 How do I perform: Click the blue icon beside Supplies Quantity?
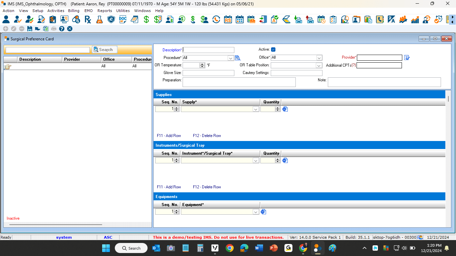pos(285,109)
